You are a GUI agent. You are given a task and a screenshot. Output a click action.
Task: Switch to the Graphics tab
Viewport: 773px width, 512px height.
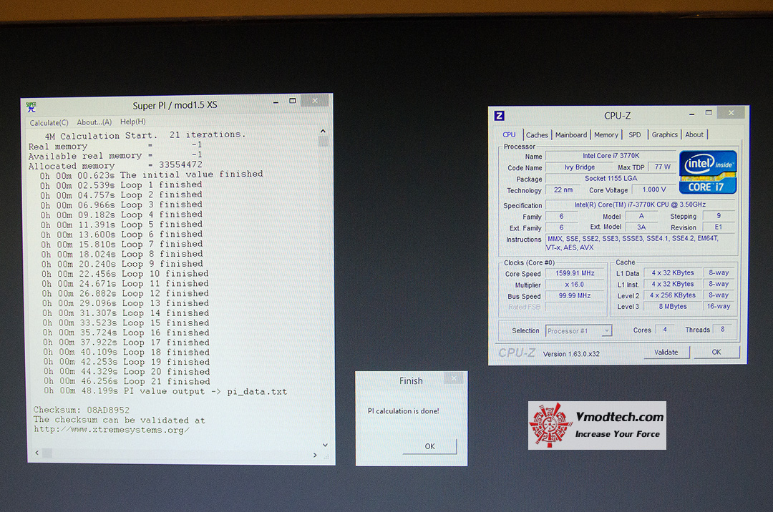click(664, 134)
